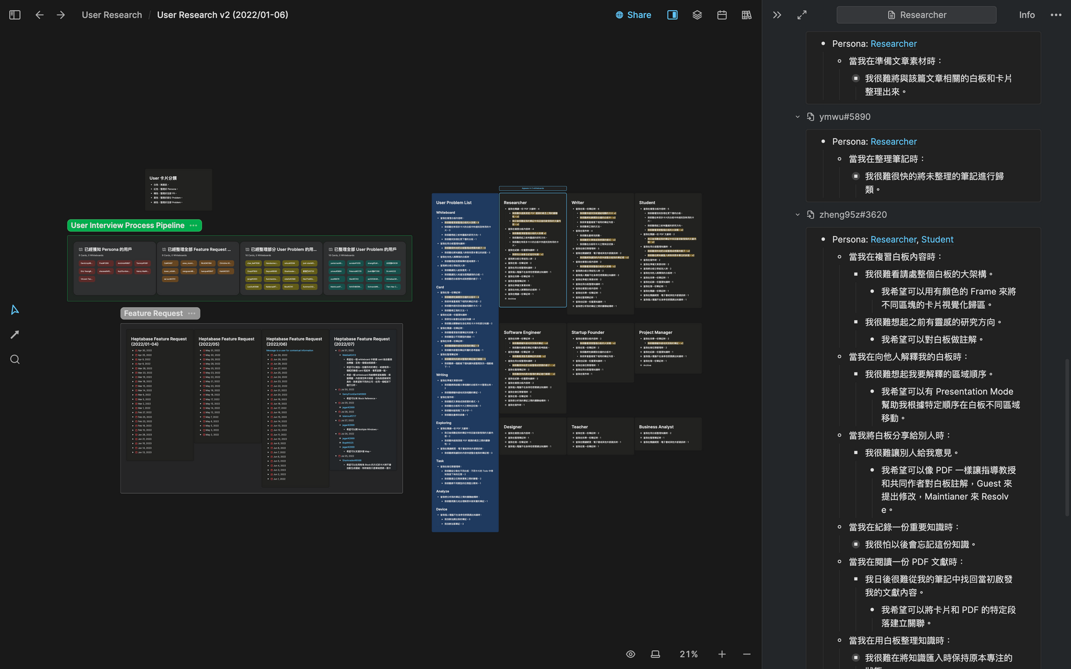Open the Student persona link

pos(937,239)
